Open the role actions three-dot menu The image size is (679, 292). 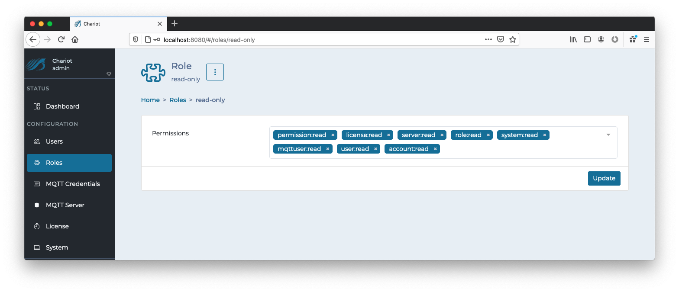[215, 72]
